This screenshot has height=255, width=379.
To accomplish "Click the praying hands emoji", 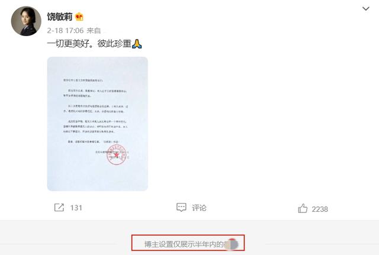I will point(137,44).
